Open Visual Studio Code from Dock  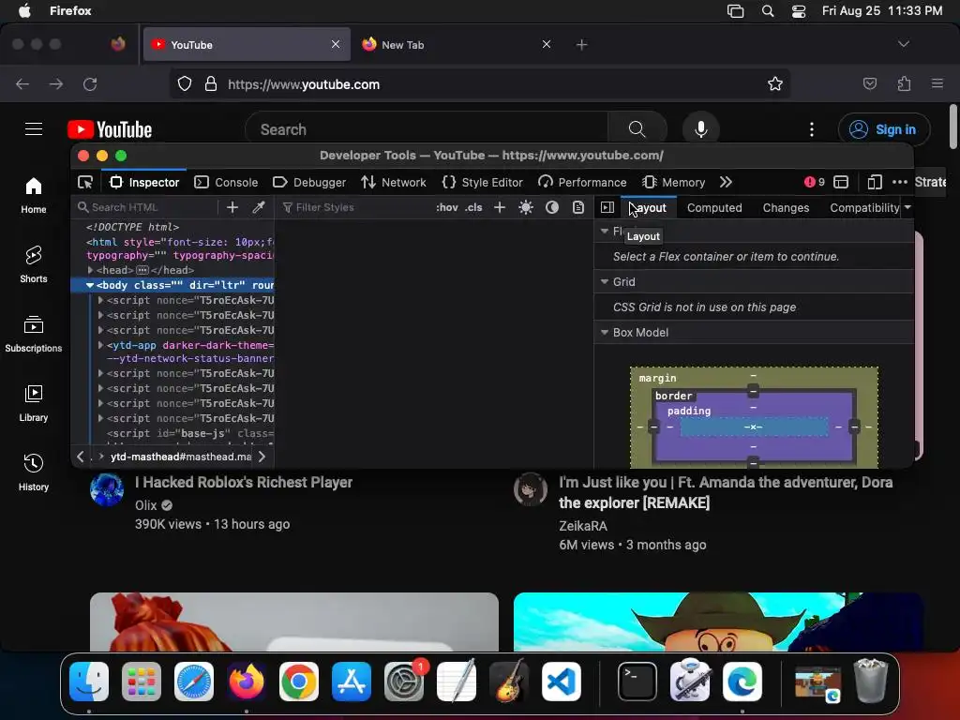point(562,682)
